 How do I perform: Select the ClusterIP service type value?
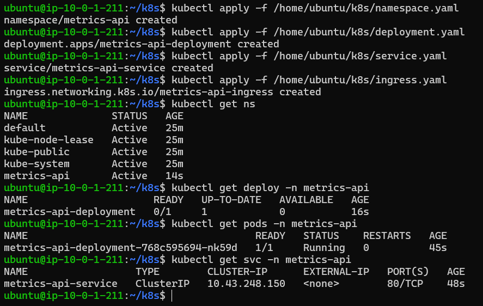point(162,284)
